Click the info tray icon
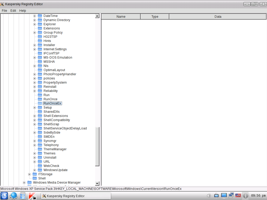This screenshot has height=200, width=267. click(x=245, y=196)
